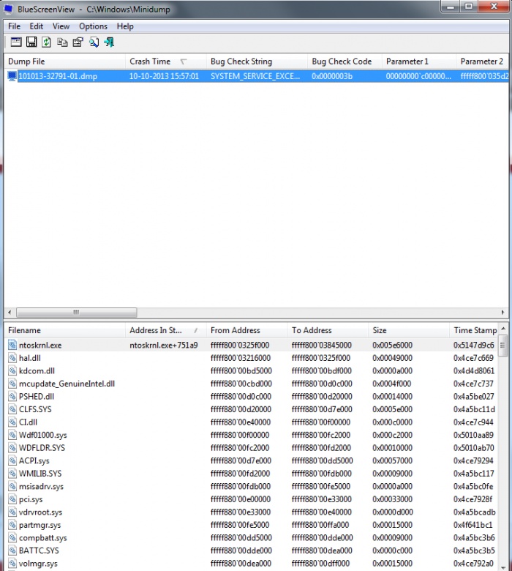Click the WMILIB.SYS file icon
The height and width of the screenshot is (571, 512).
12,474
